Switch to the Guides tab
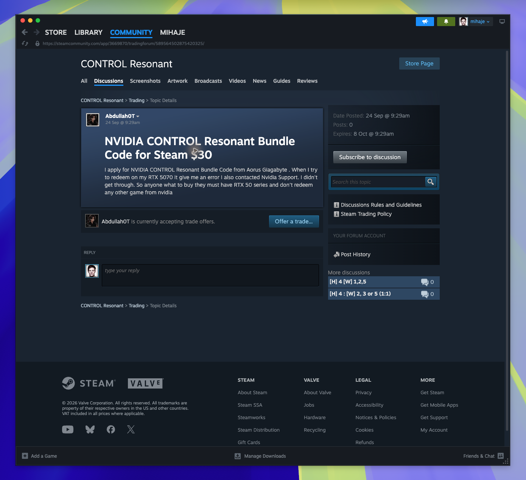 tap(282, 81)
